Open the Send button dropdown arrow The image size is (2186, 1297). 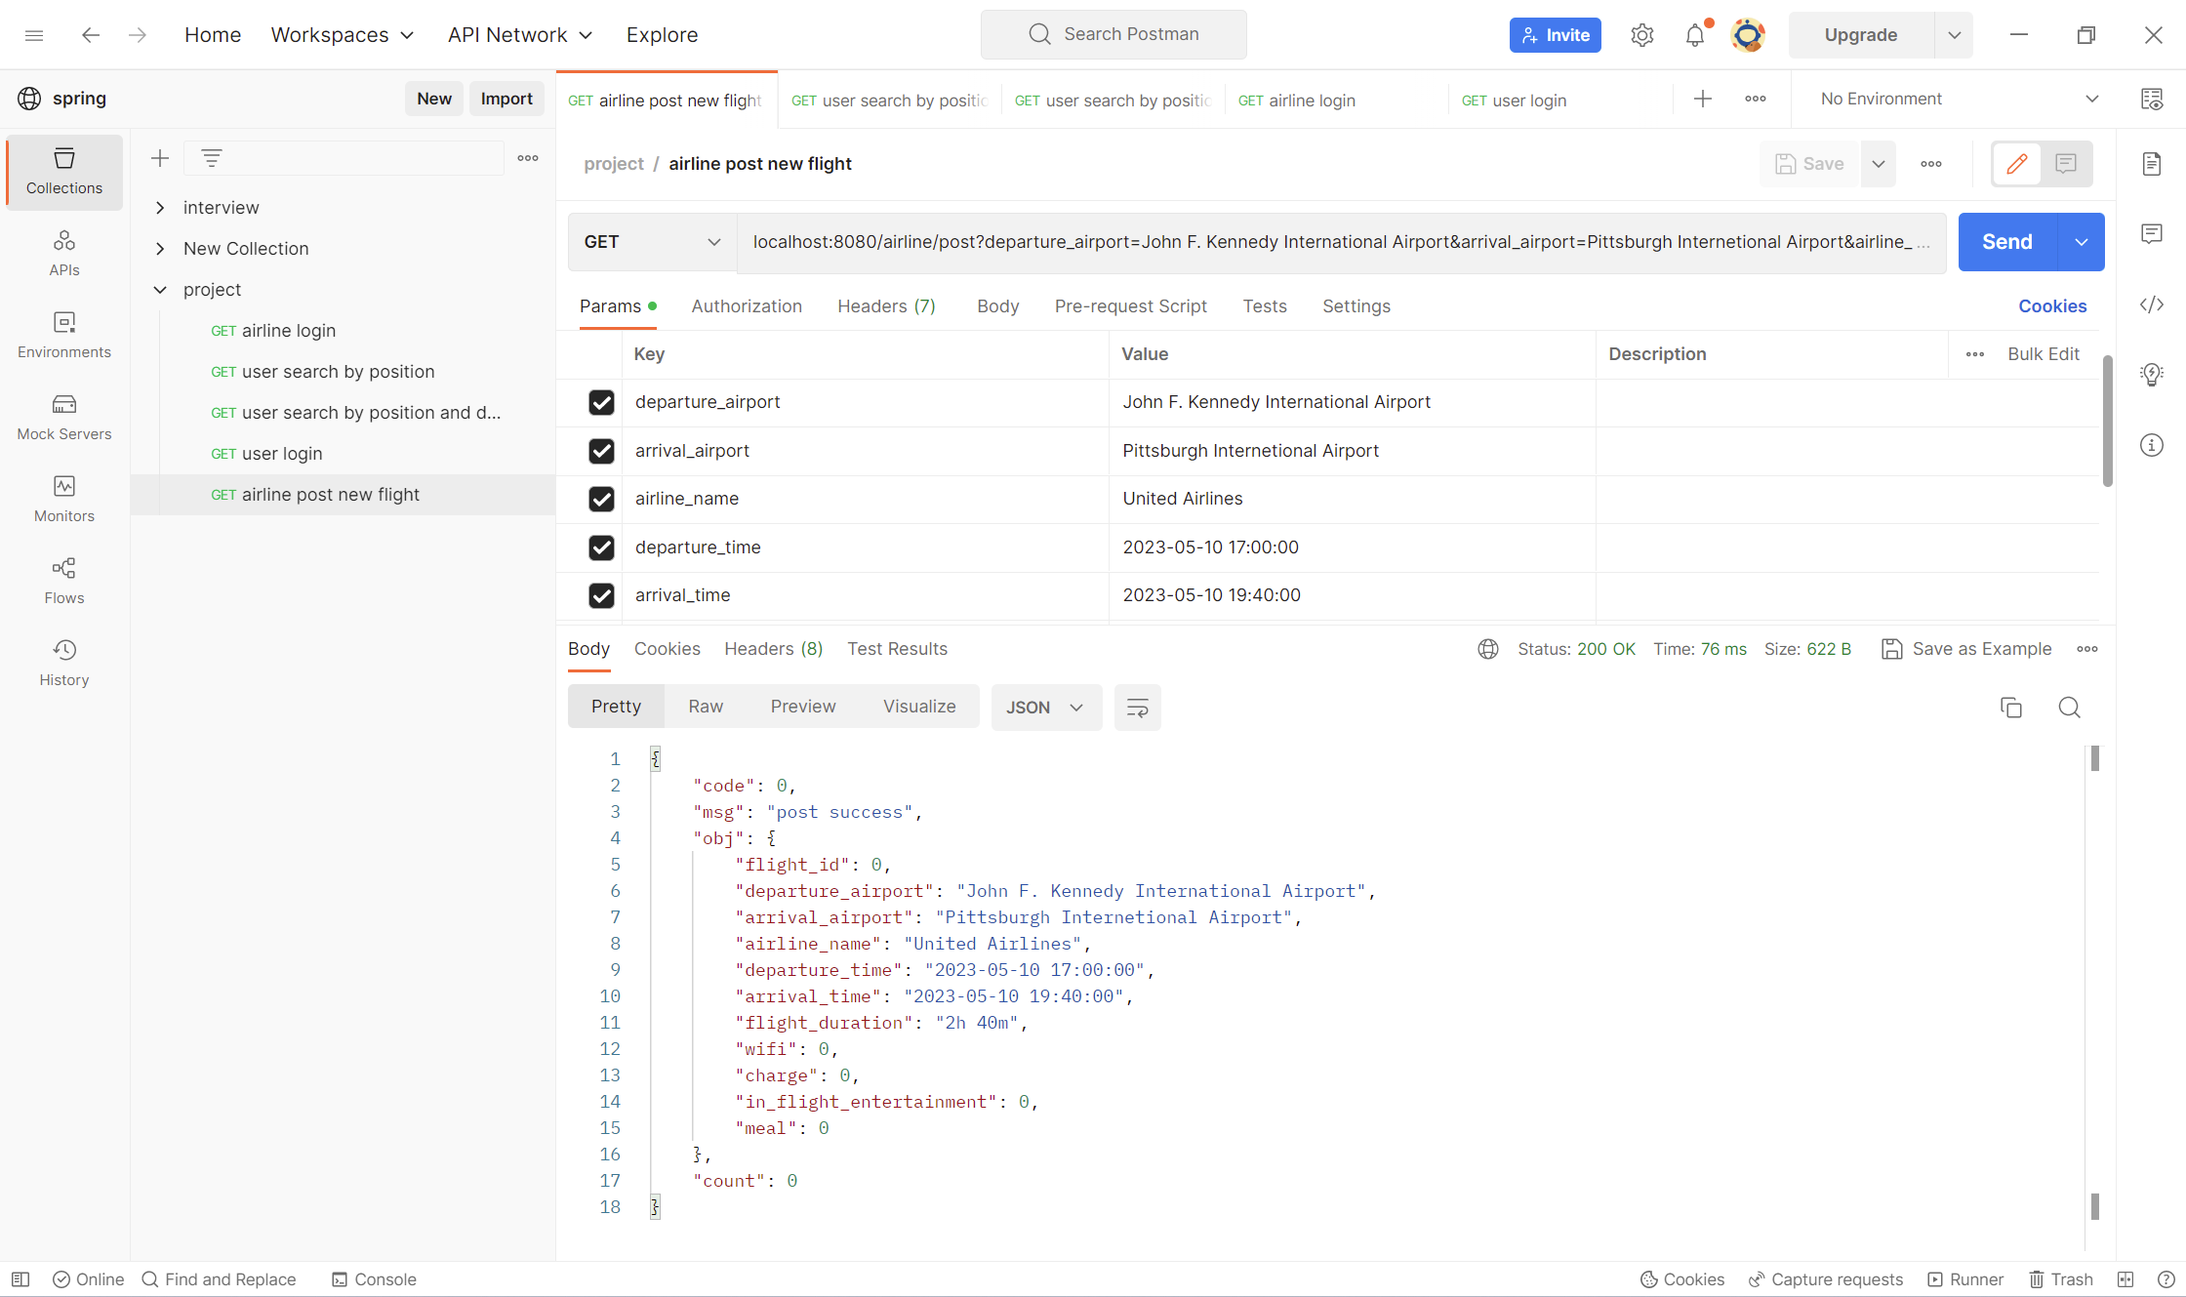pyautogui.click(x=2082, y=242)
